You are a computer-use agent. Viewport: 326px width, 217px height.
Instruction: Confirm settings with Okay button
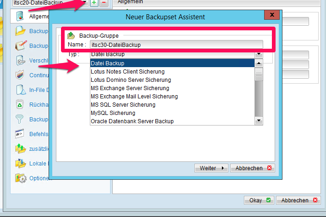pos(259,200)
